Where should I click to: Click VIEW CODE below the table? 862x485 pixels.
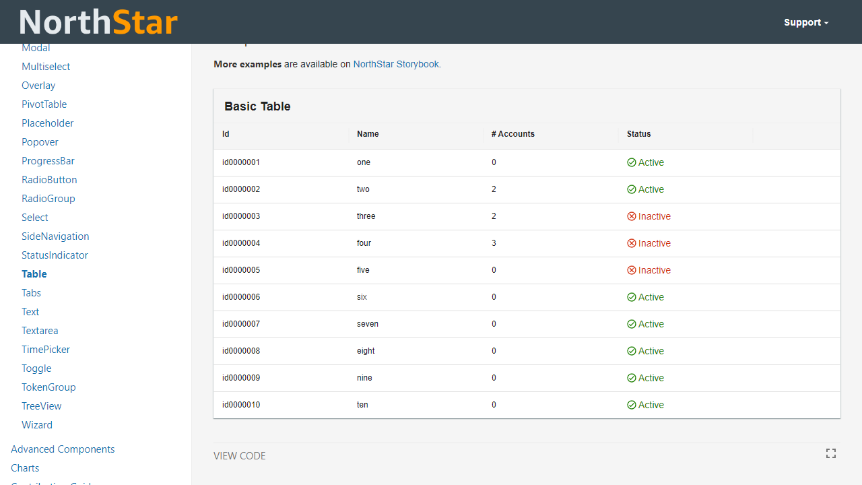tap(240, 456)
